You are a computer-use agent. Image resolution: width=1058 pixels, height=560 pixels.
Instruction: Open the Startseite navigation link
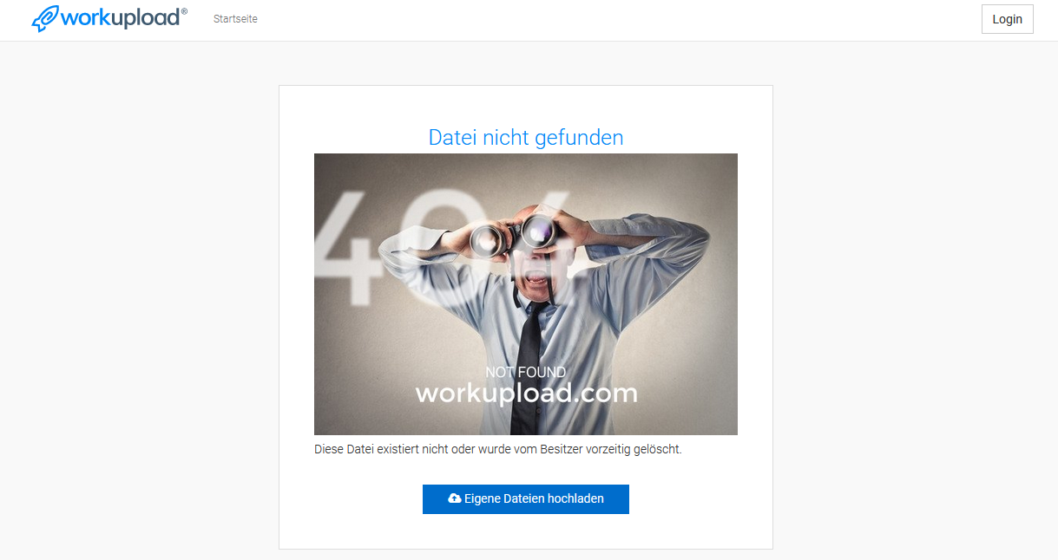pyautogui.click(x=235, y=19)
